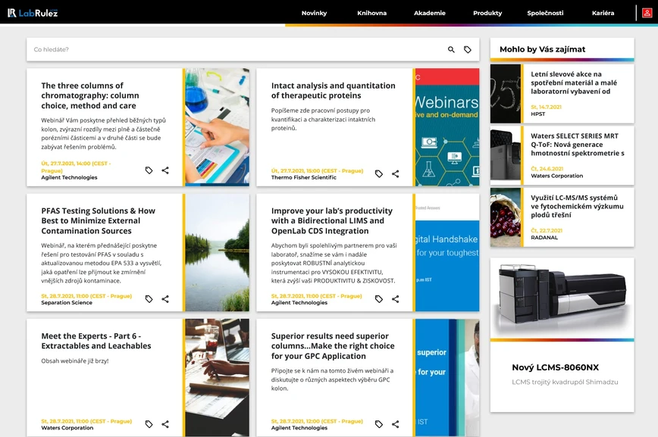Share the Intact analysis and quantitation webinar
The height and width of the screenshot is (437, 658).
395,173
